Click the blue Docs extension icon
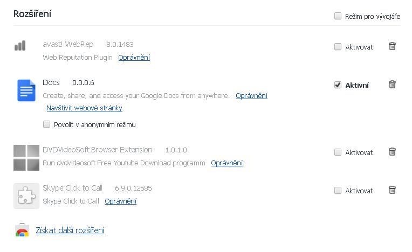The width and height of the screenshot is (412, 252). [26, 90]
